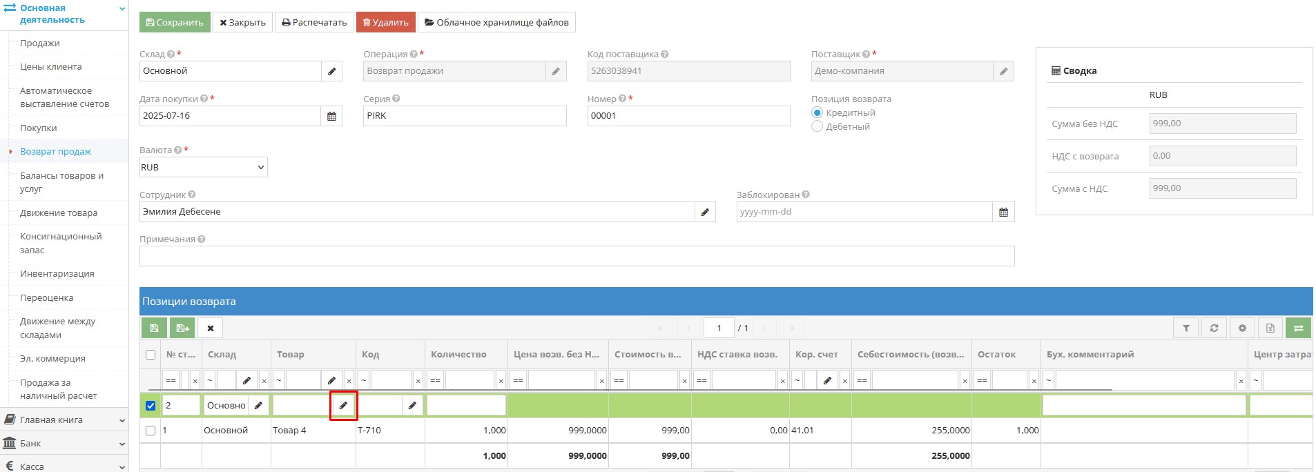Image resolution: width=1316 pixels, height=472 pixels.
Task: Click into the Примечания text field
Action: tap(577, 256)
